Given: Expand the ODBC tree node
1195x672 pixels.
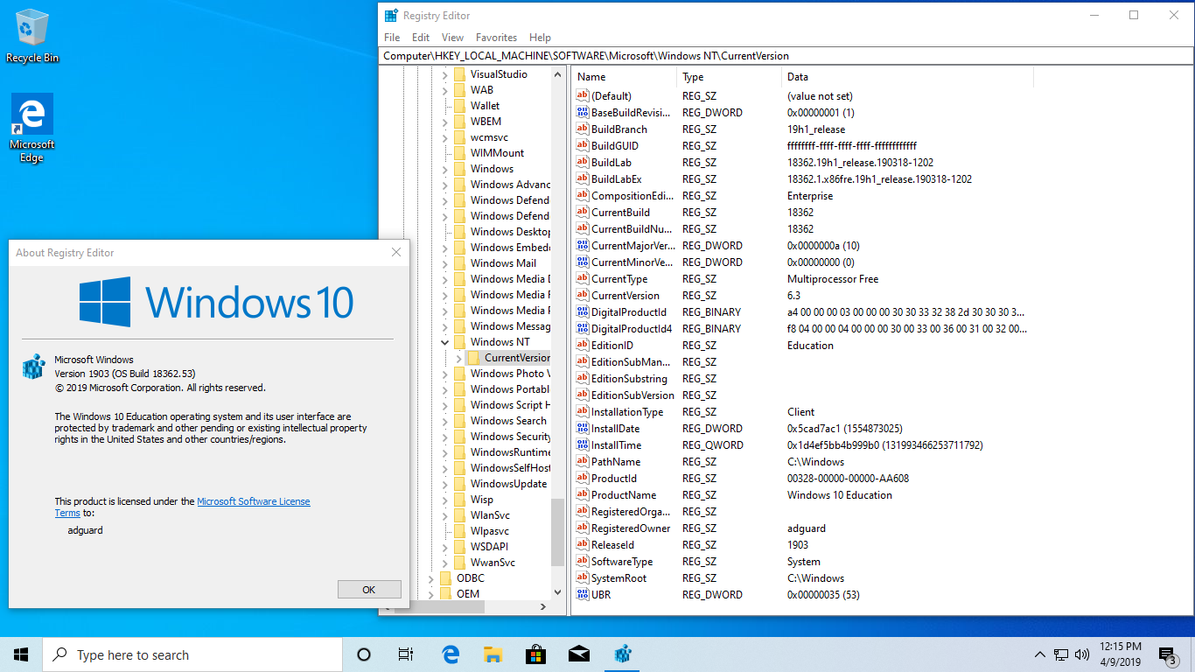Looking at the screenshot, I should pyautogui.click(x=430, y=578).
